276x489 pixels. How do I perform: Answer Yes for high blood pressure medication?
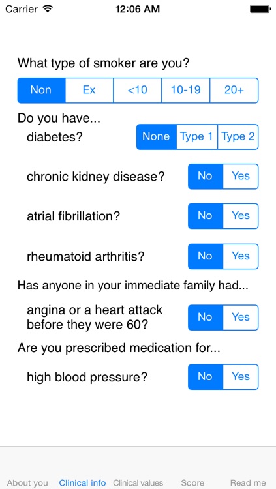tap(241, 377)
